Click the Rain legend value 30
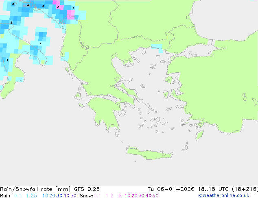Viewport: 258px width, 199px height. (59, 196)
